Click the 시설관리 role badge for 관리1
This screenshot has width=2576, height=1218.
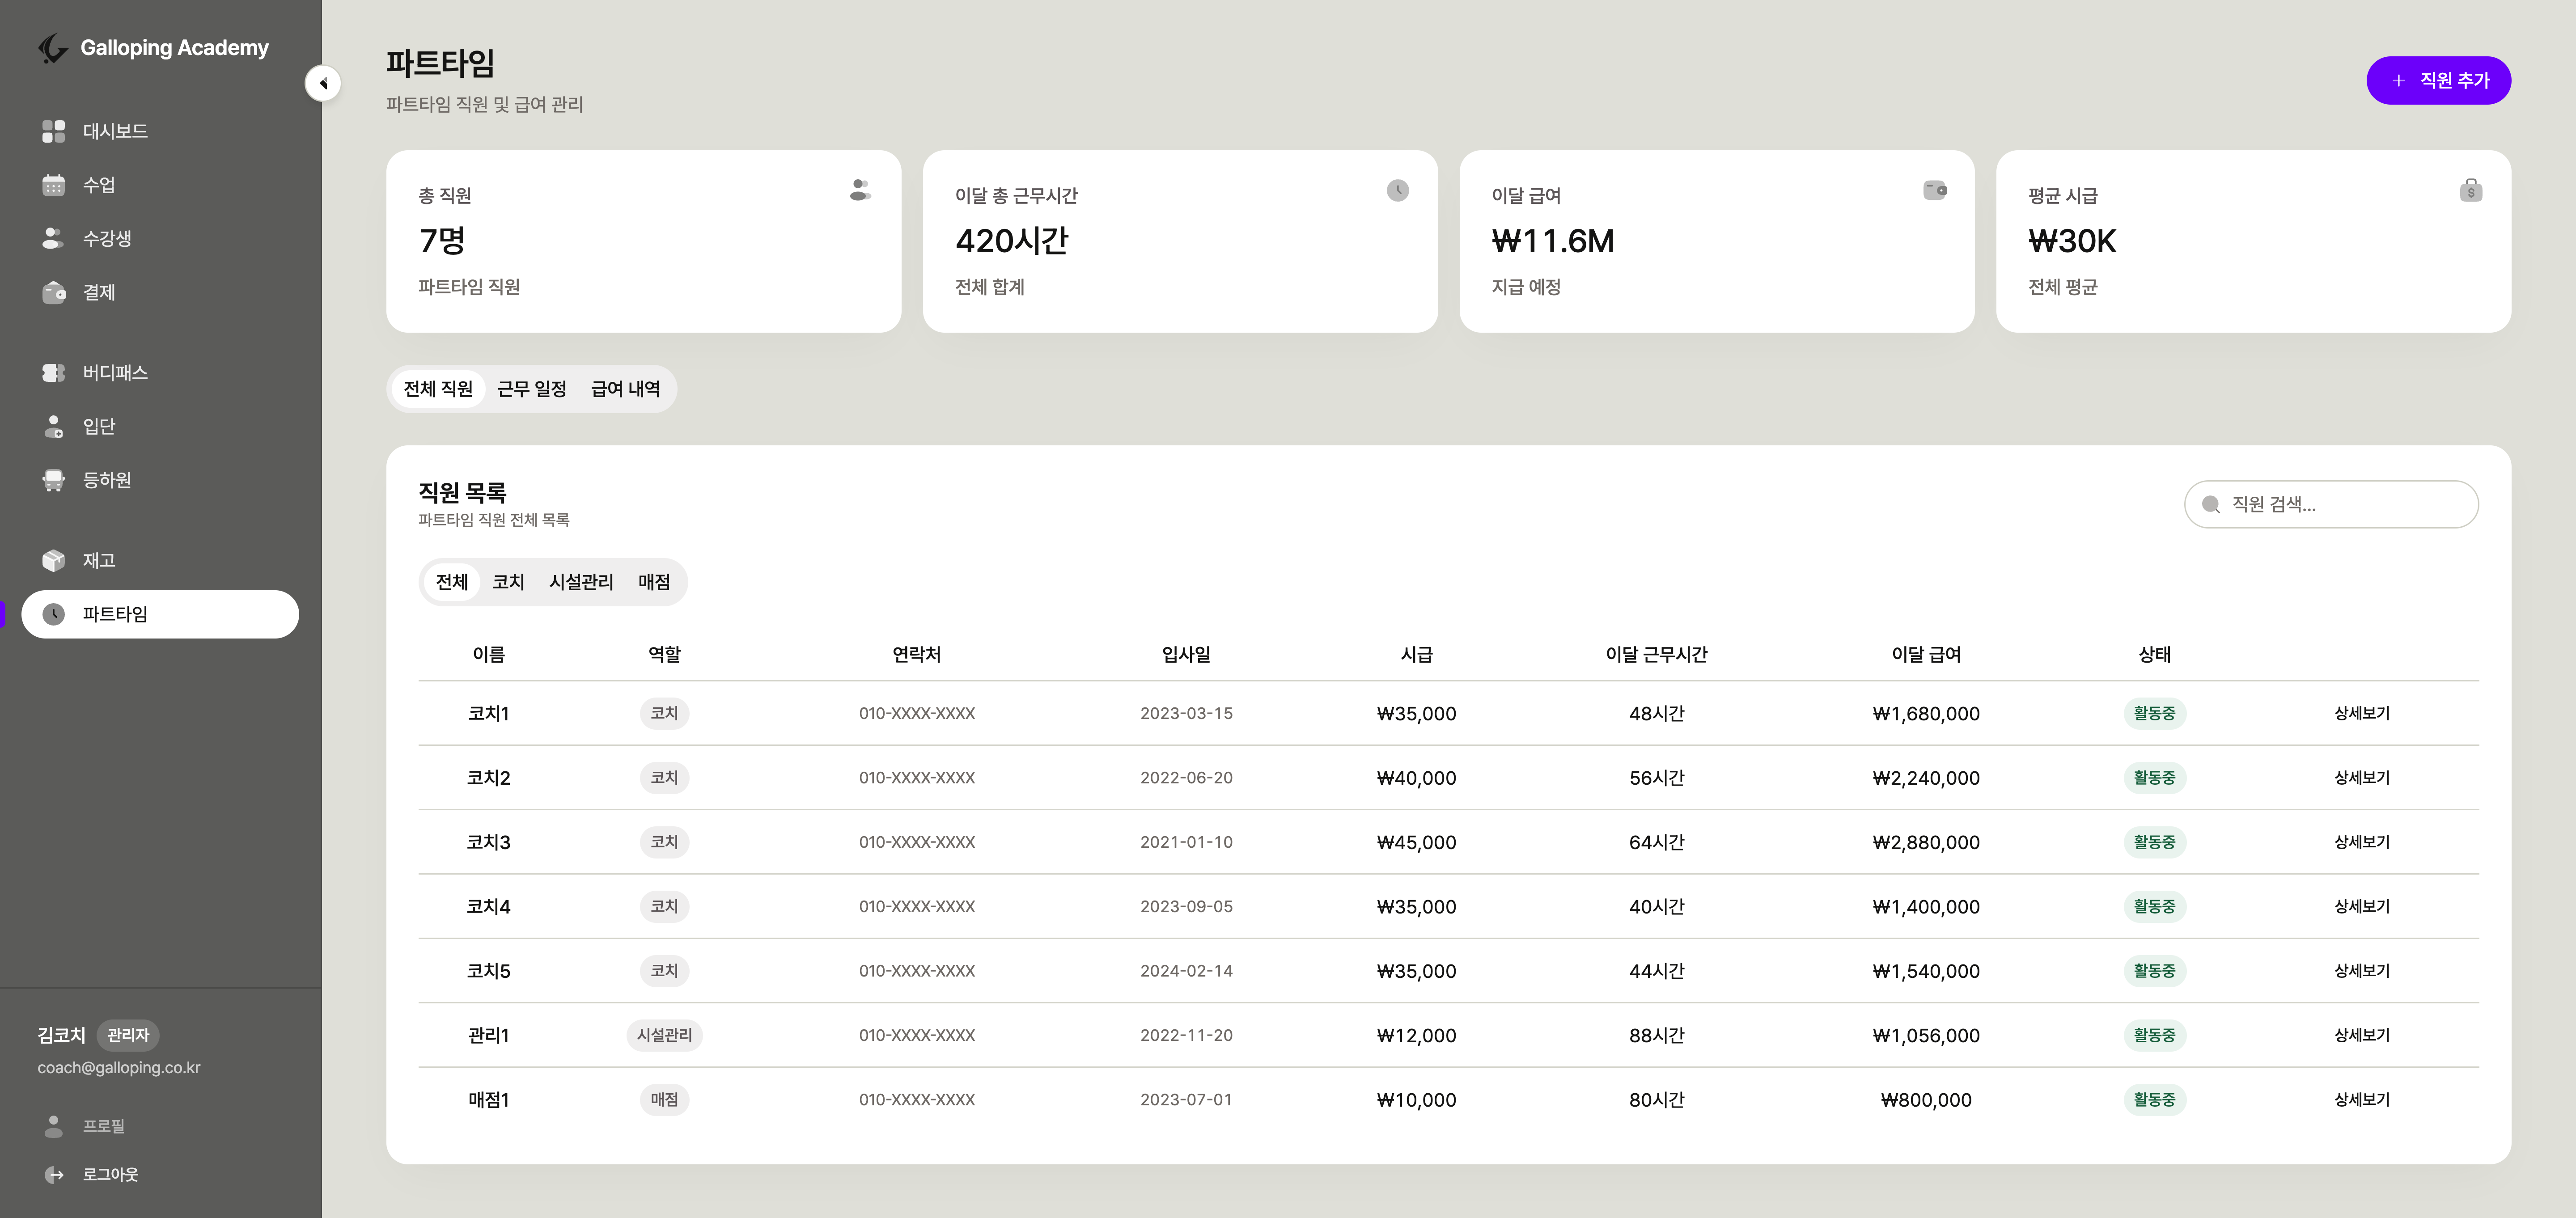pyautogui.click(x=664, y=1035)
